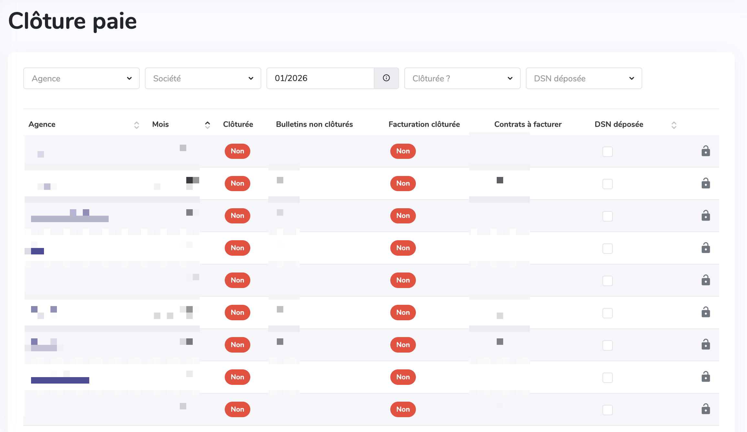Expand the Société dropdown filter
The height and width of the screenshot is (432, 747).
click(203, 78)
